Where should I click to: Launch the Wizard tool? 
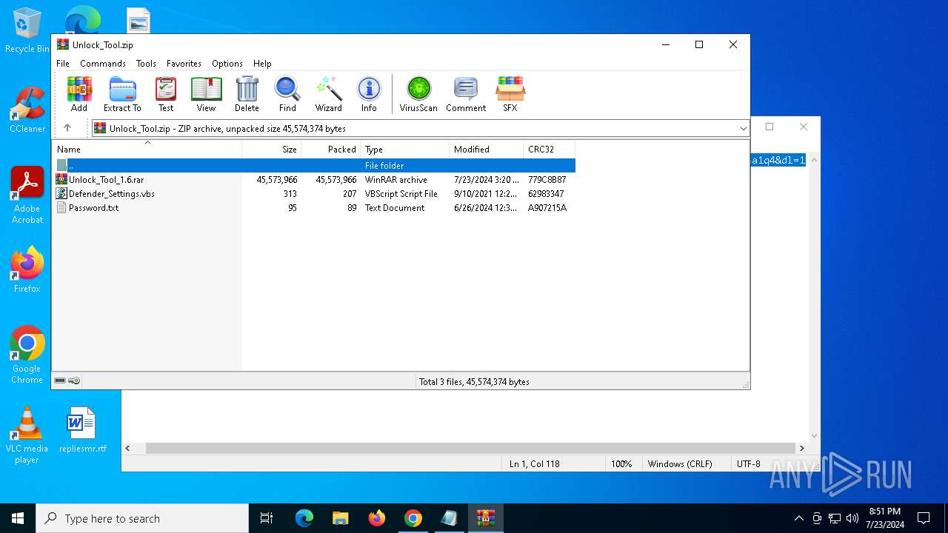tap(328, 94)
